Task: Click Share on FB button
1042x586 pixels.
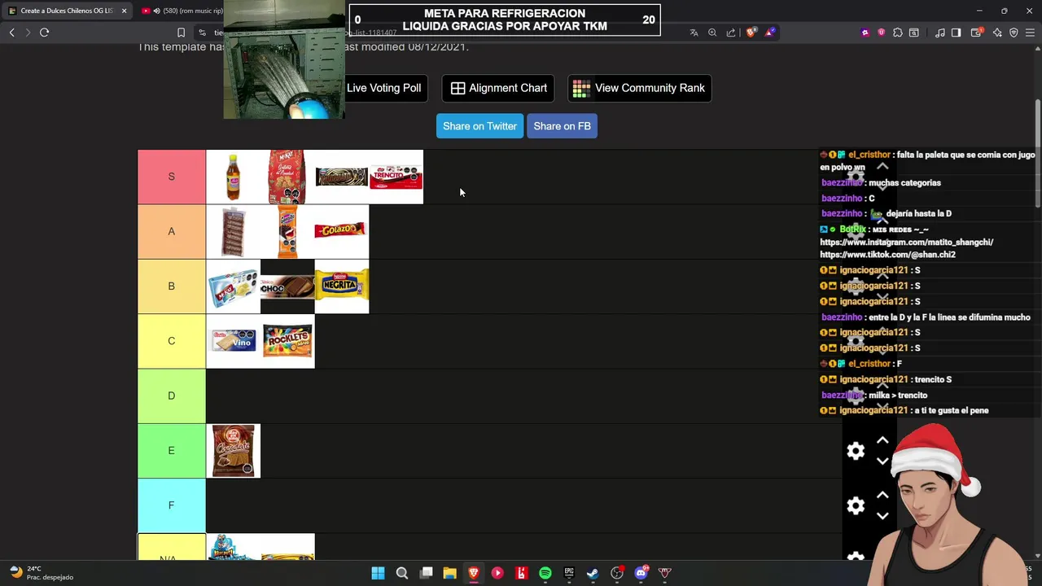Action: [562, 126]
